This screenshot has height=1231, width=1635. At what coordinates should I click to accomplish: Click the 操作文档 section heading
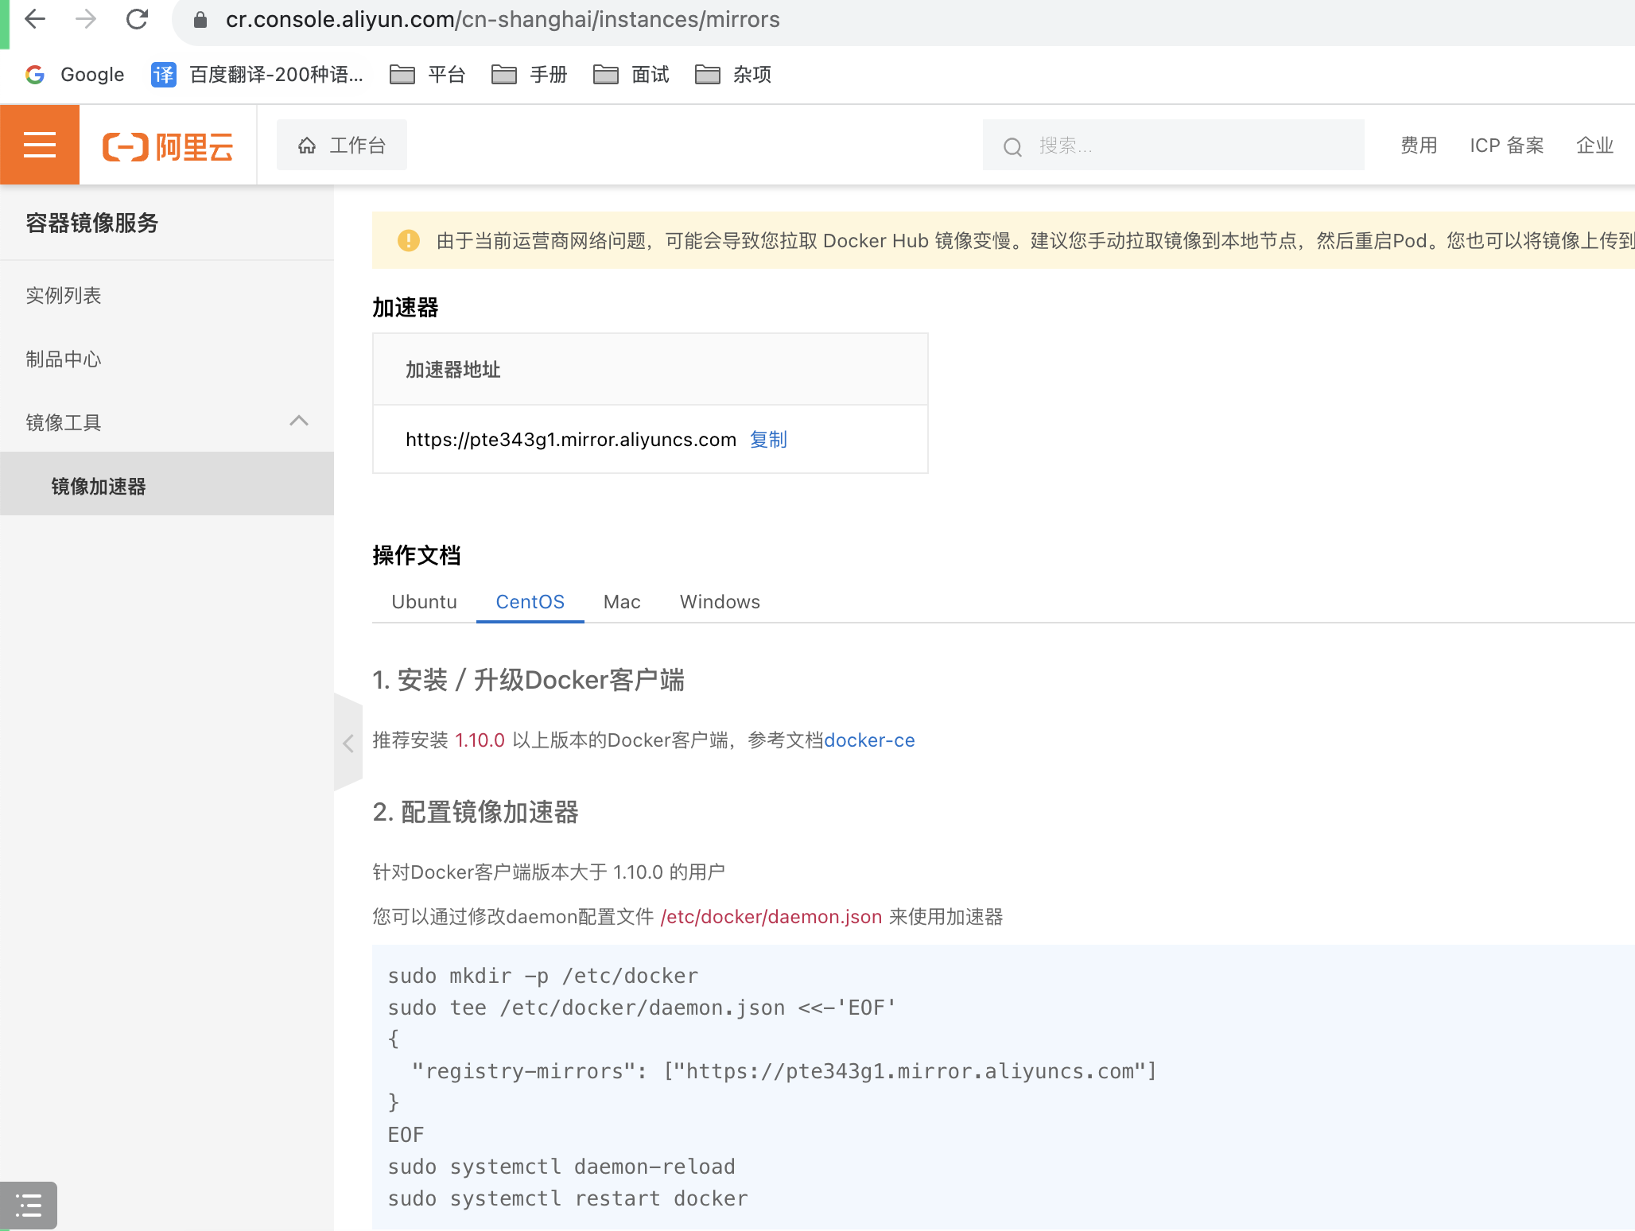point(417,555)
